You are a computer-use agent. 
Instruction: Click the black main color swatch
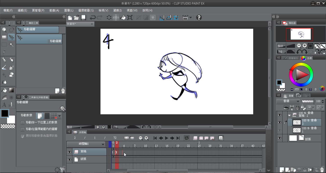coord(4,113)
